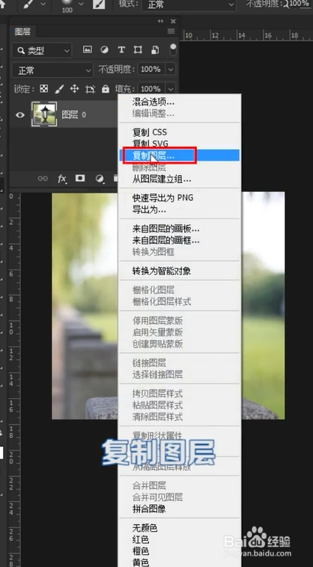Choose 复制图层... from the context menu

pos(179,155)
